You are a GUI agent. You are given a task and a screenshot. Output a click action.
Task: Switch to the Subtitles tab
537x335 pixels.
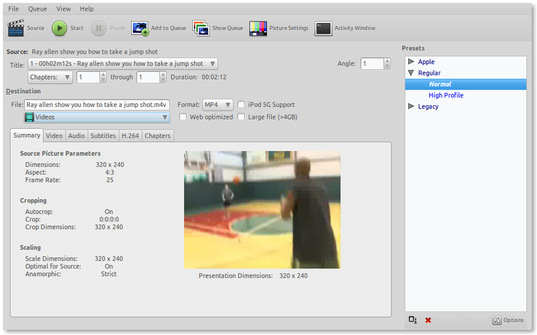[103, 136]
